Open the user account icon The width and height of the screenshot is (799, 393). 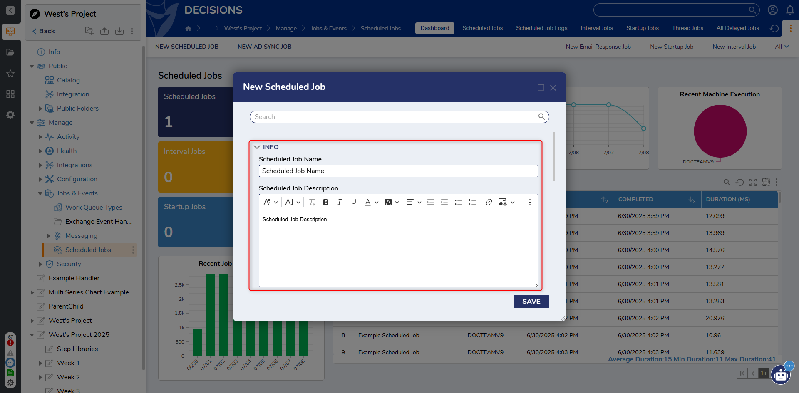point(773,10)
